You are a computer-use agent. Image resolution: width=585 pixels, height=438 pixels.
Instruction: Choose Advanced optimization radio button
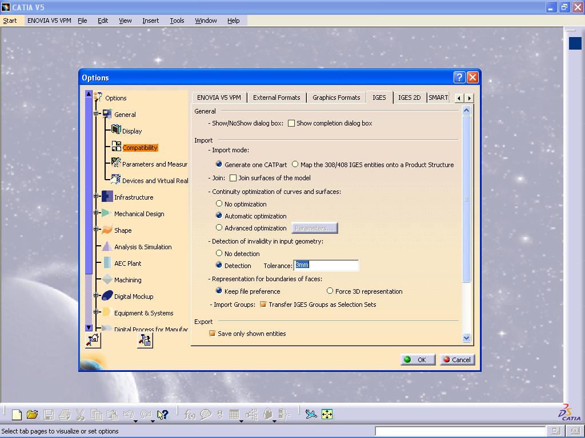click(219, 227)
